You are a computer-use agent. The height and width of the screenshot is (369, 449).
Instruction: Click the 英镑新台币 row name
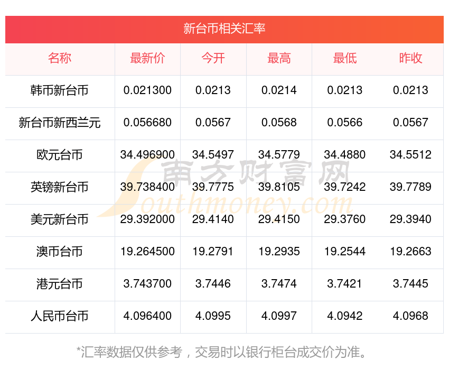60,187
